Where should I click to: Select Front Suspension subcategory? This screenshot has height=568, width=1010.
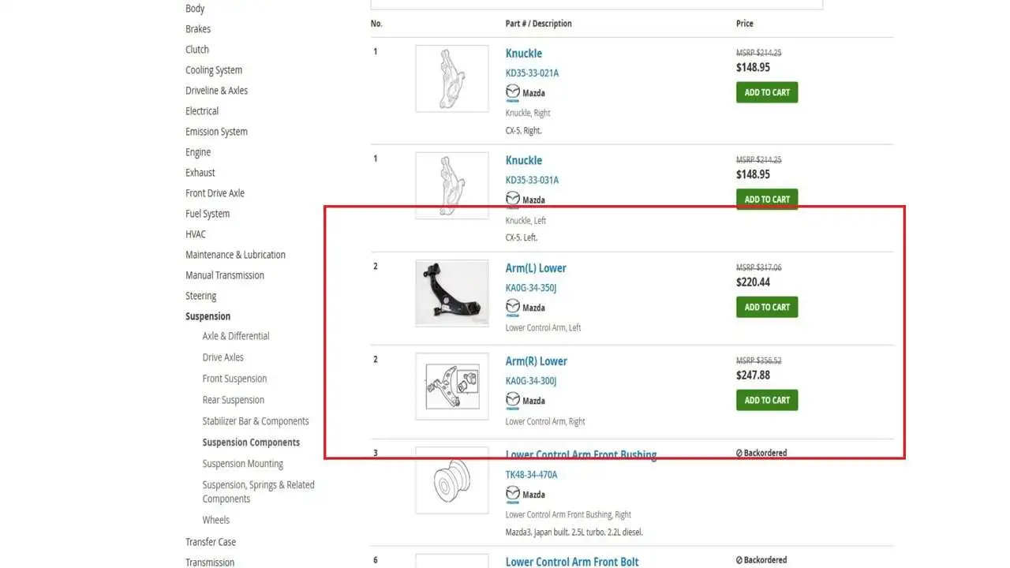click(234, 379)
